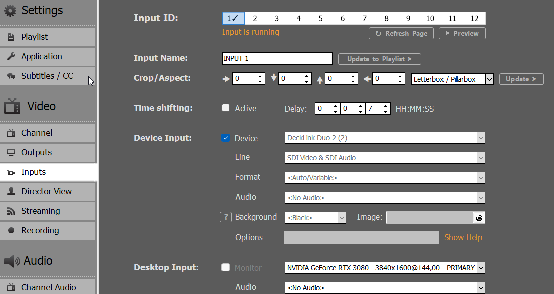Click the folder browse icon next to Image
Image resolution: width=554 pixels, height=294 pixels.
479,218
